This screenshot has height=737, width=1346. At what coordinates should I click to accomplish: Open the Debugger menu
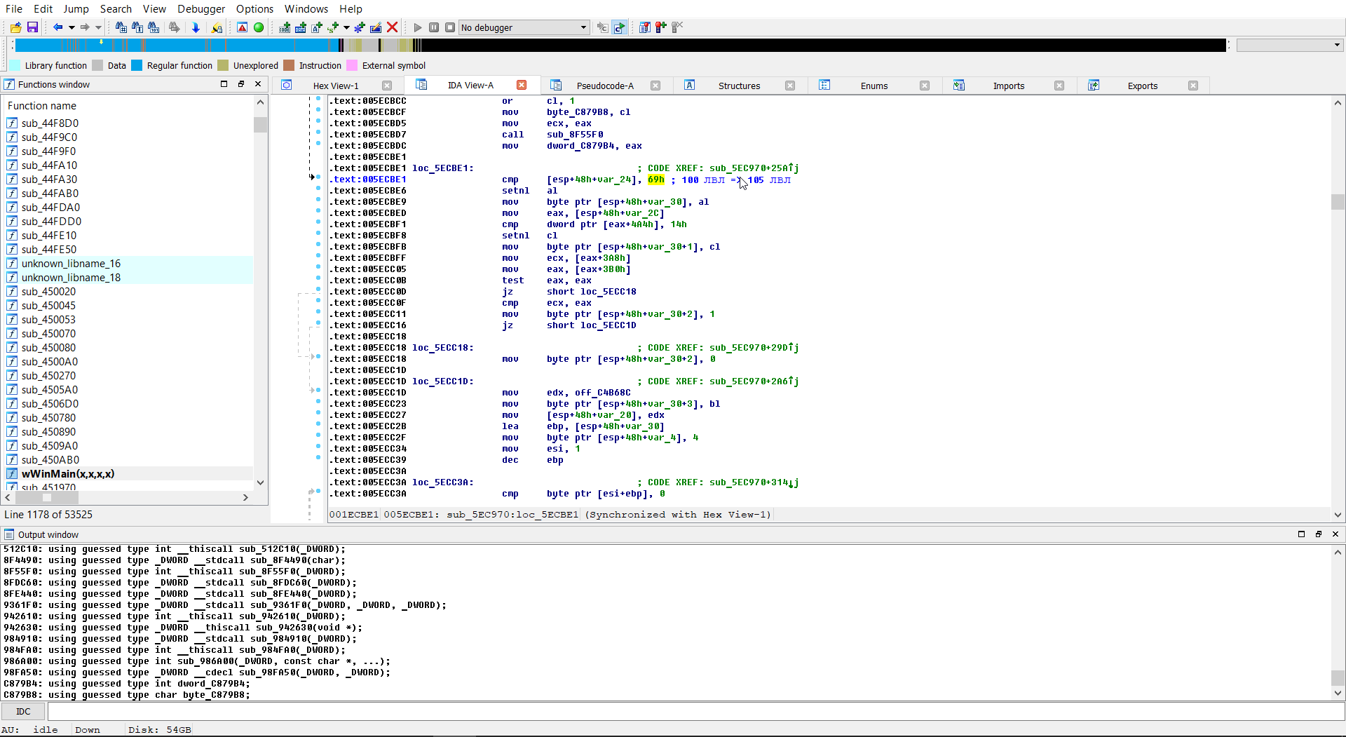pyautogui.click(x=201, y=8)
